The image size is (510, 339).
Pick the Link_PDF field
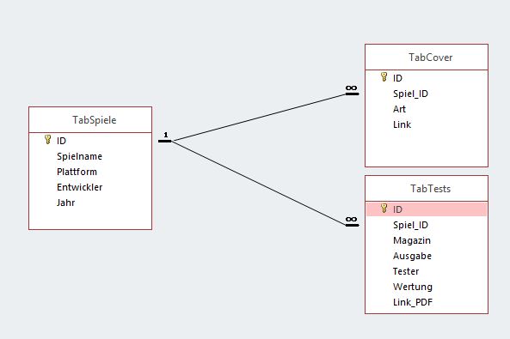click(x=427, y=302)
